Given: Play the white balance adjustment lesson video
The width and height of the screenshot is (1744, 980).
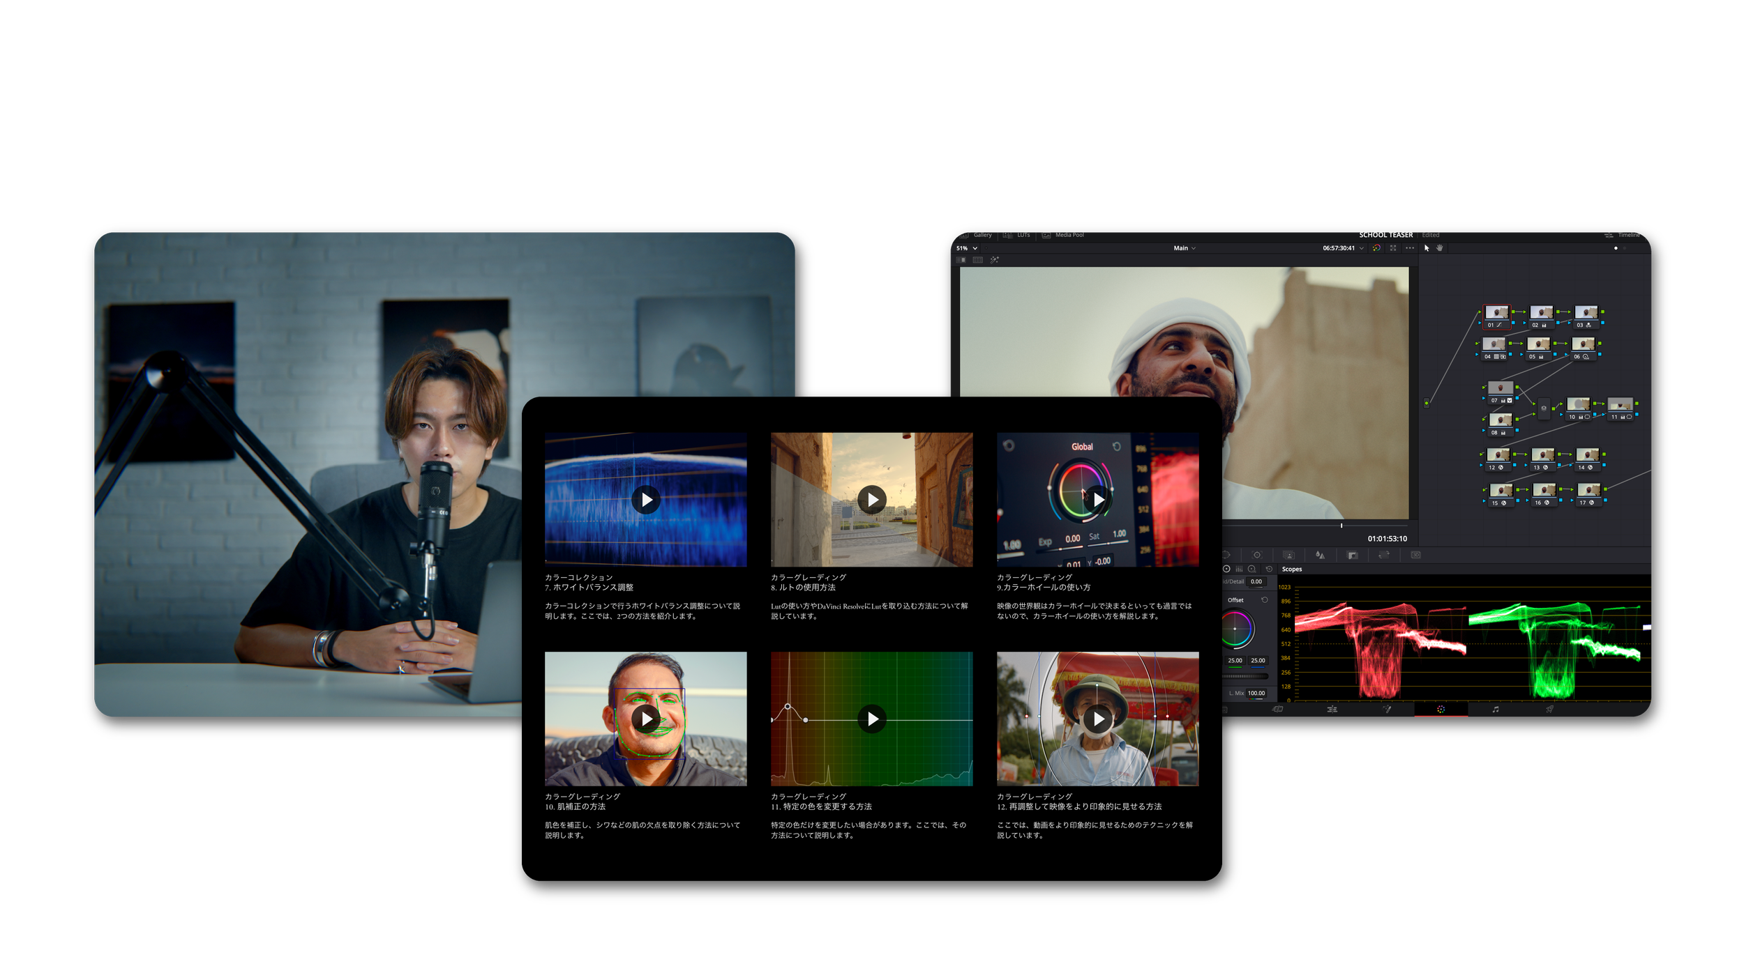Looking at the screenshot, I should [646, 500].
